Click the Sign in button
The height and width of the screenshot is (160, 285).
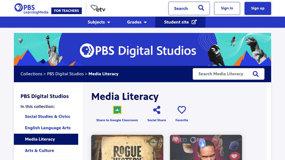point(227,8)
